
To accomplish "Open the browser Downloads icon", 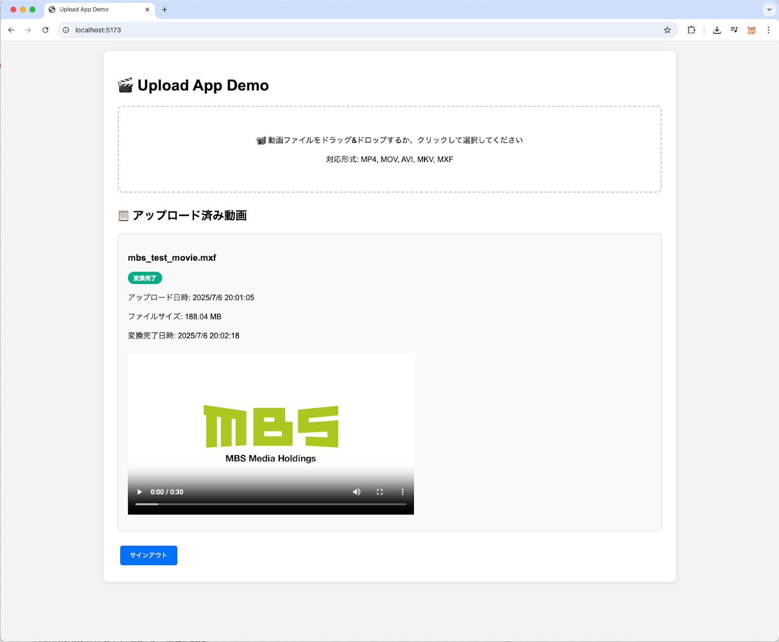I will click(717, 30).
